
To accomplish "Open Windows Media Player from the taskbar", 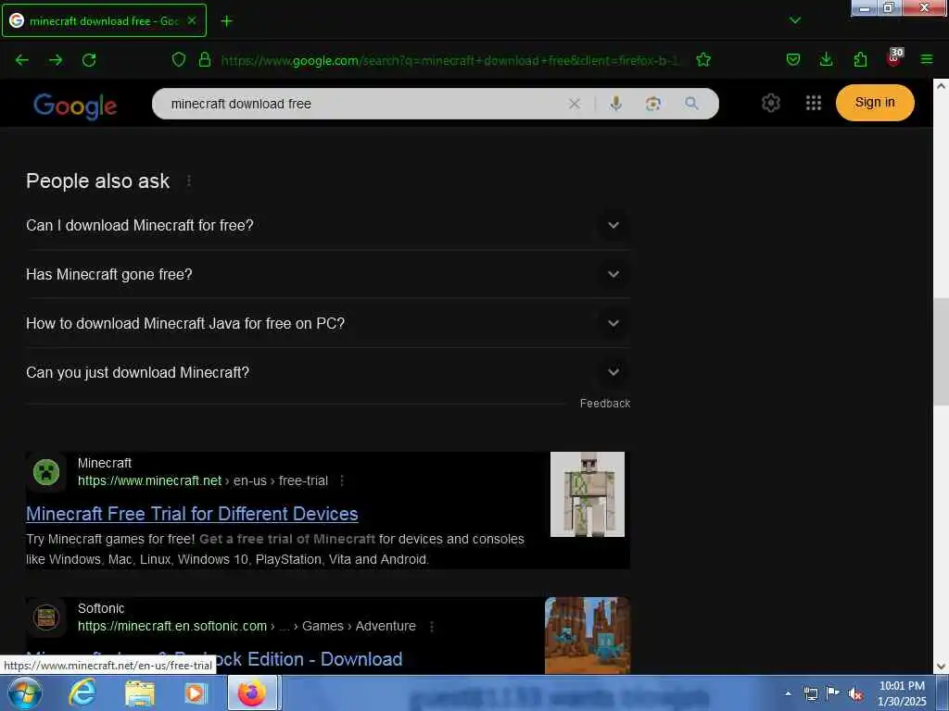I will pos(195,692).
